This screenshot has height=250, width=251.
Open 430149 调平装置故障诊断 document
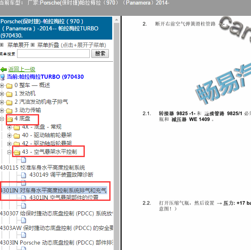pos(62,175)
